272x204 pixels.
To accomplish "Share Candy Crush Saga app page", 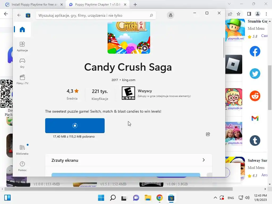I will (208, 134).
